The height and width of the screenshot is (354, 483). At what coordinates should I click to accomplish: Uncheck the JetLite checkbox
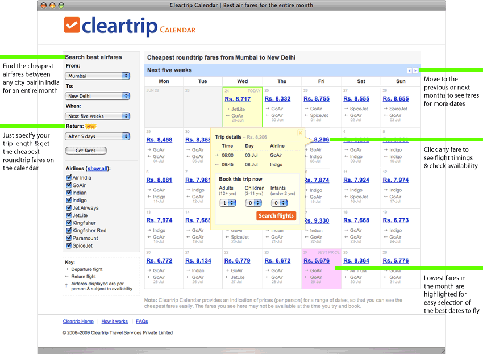pyautogui.click(x=69, y=215)
